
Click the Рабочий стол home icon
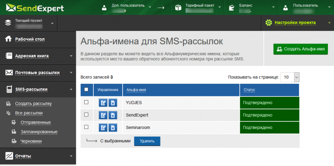tap(8, 39)
